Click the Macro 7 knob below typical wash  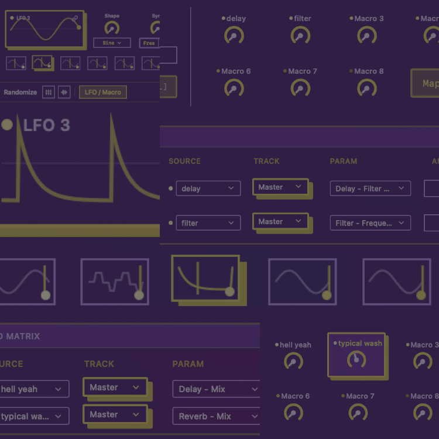click(x=358, y=413)
